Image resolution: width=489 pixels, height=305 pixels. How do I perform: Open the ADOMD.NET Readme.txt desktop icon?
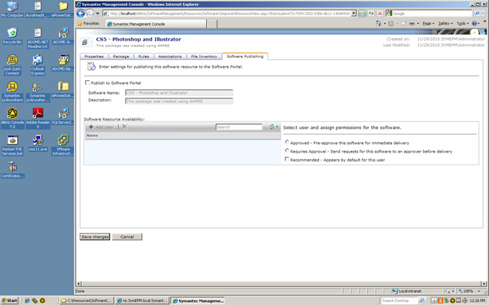click(x=38, y=38)
